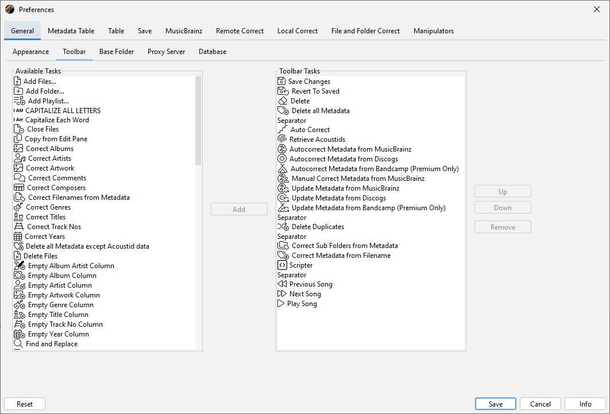
Task: Select the Add Playlist icon
Action: pyautogui.click(x=19, y=101)
